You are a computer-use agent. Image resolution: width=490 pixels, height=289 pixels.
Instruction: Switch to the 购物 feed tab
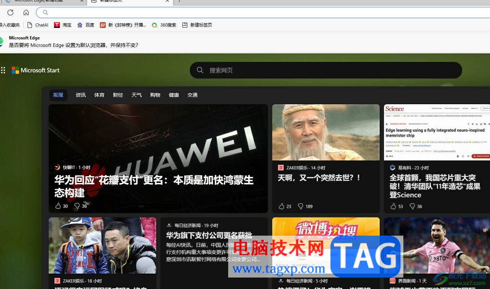point(155,95)
